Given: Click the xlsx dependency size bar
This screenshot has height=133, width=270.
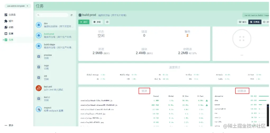Looking at the screenshot, I should [x=264, y=100].
